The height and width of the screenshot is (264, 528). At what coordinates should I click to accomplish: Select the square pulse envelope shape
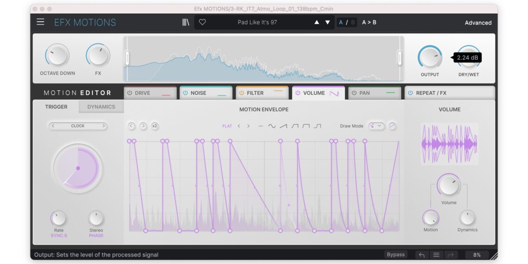pyautogui.click(x=306, y=126)
